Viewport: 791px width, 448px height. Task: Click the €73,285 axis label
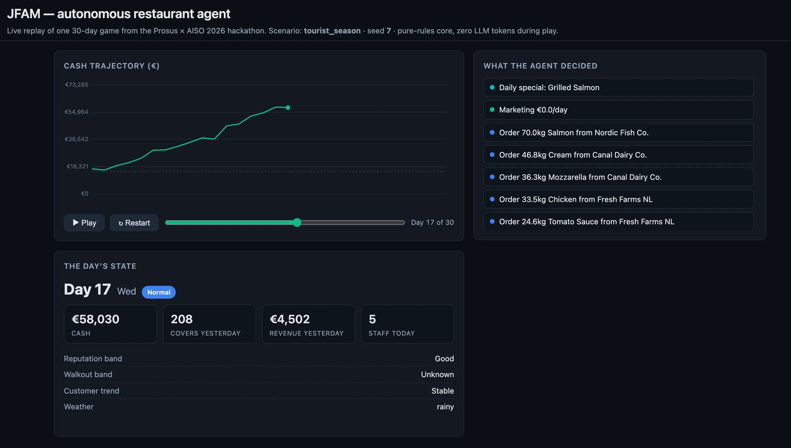pyautogui.click(x=77, y=85)
